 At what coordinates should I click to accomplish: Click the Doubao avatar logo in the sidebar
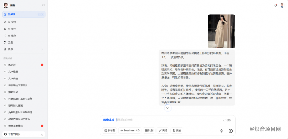click(x=6, y=5)
